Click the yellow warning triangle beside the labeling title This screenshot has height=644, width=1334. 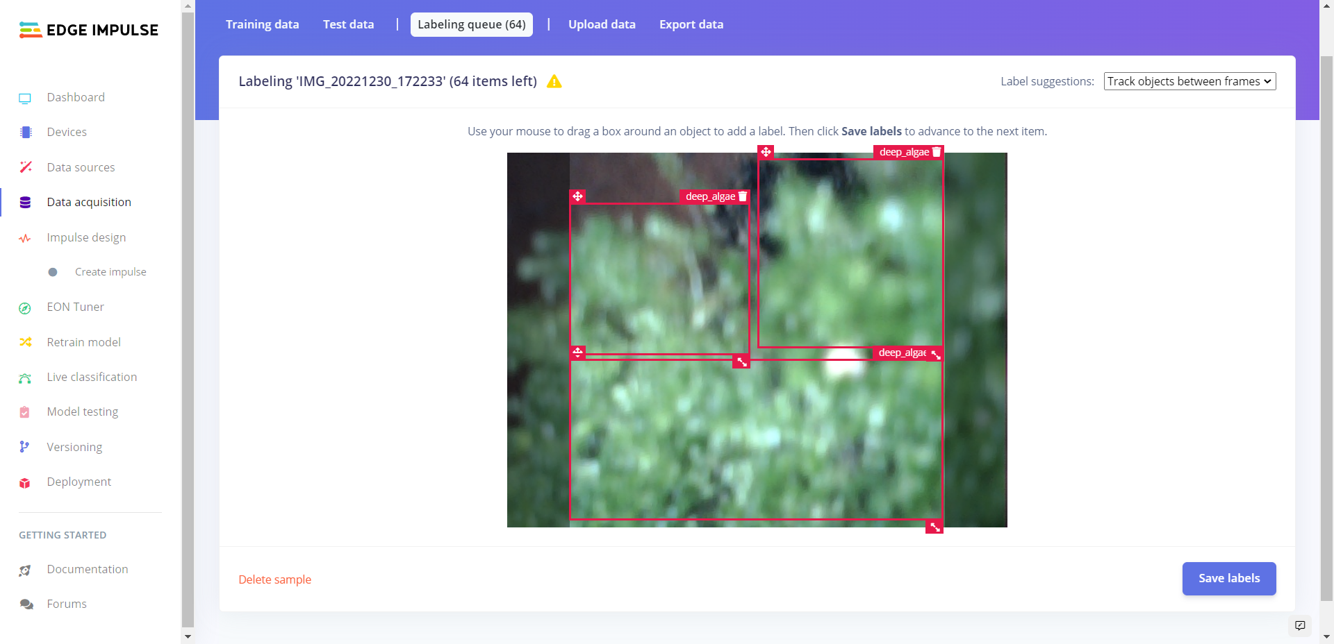tap(554, 81)
